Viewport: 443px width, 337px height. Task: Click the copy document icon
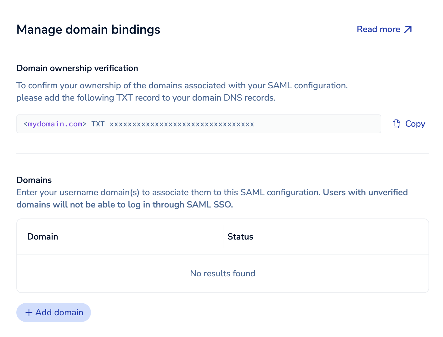(396, 124)
